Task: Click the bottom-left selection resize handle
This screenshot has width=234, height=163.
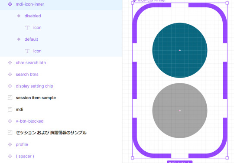Action: tap(132, 158)
